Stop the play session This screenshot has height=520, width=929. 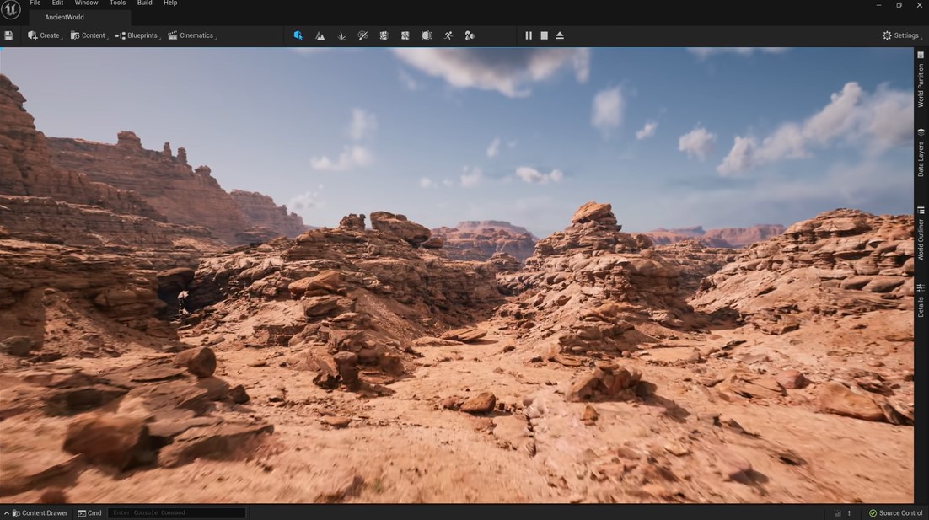point(544,35)
